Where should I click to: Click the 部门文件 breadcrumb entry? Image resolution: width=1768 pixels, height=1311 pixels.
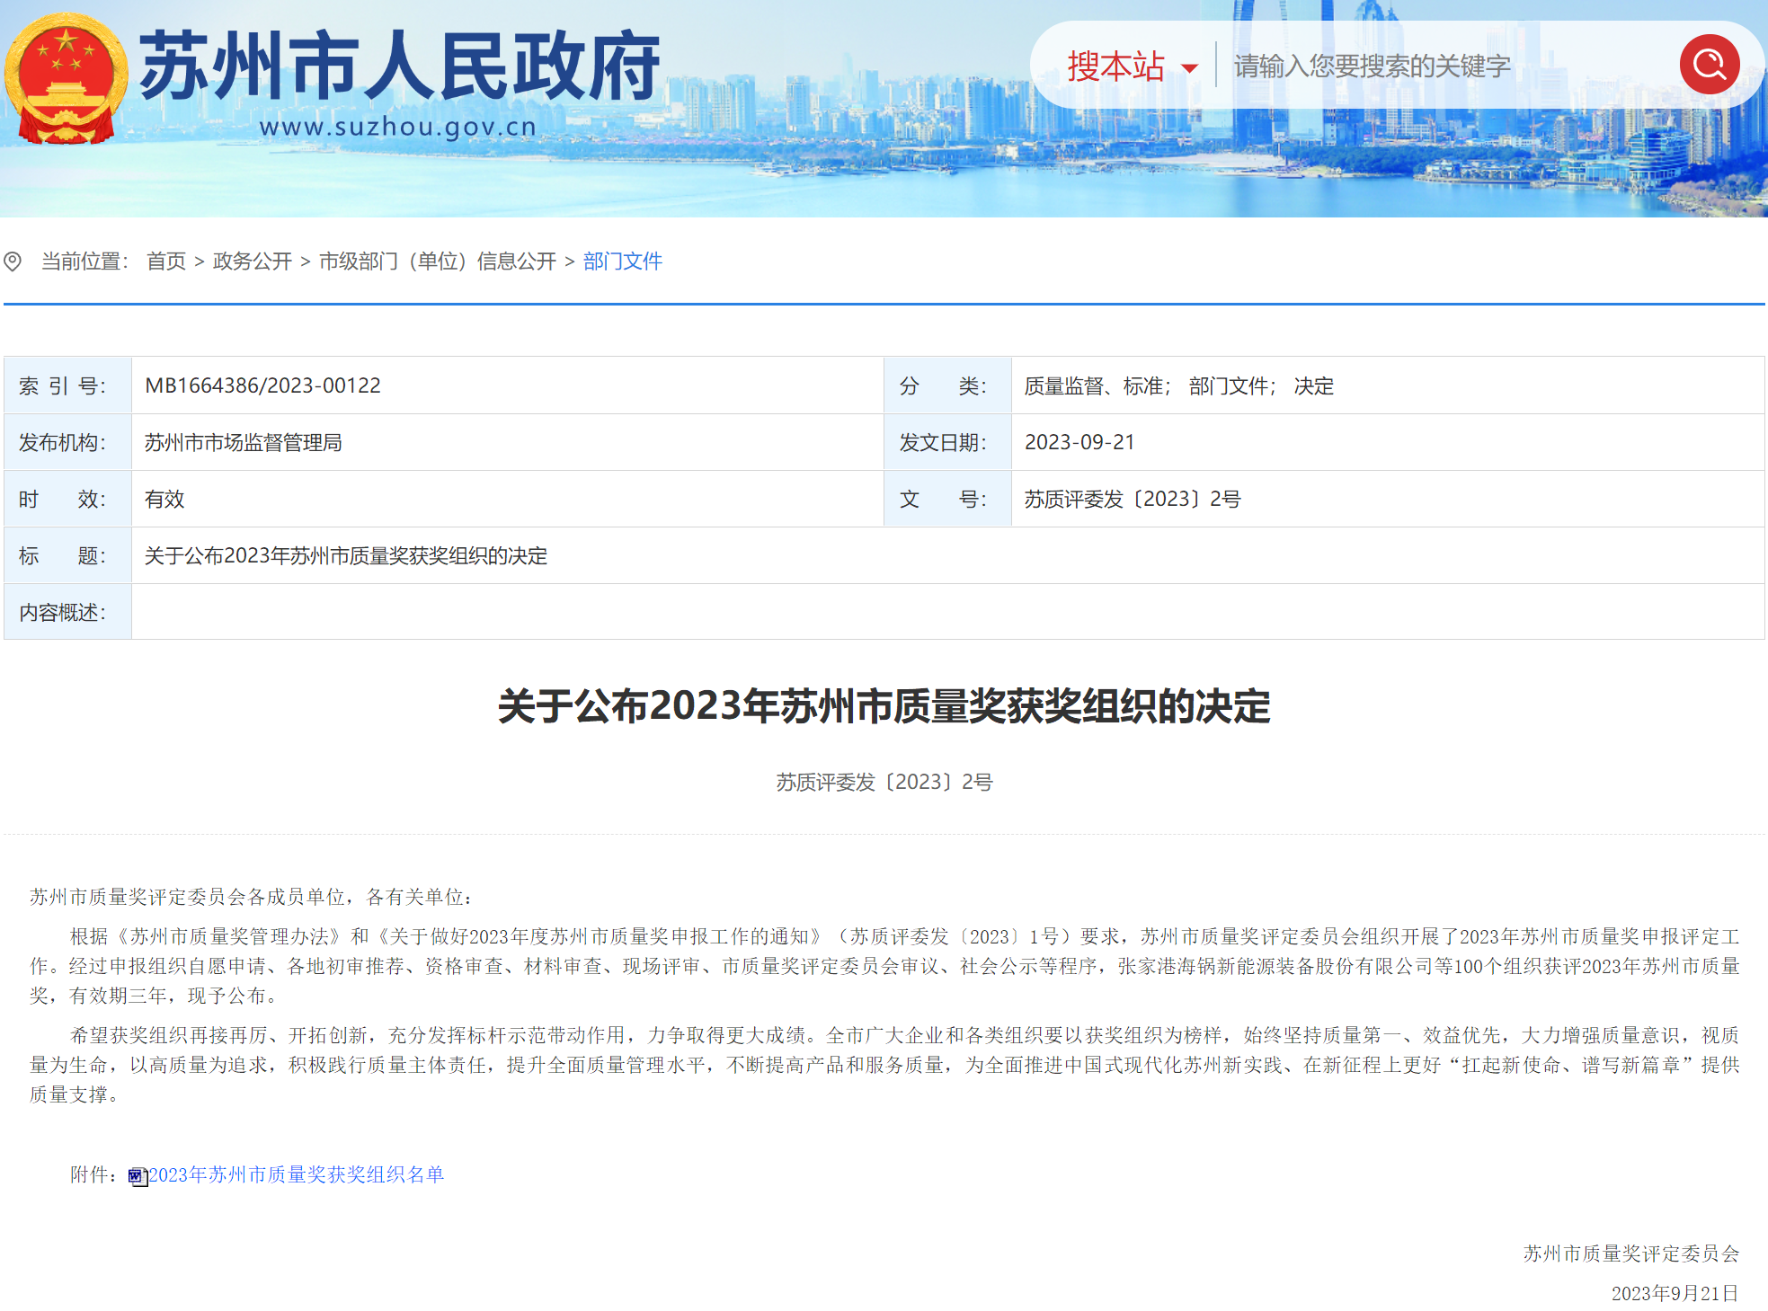pos(621,261)
